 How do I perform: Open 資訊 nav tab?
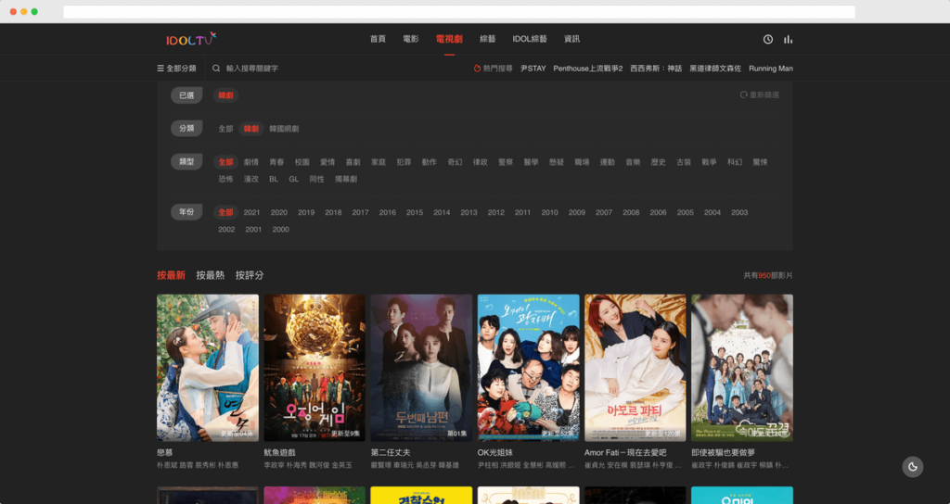[571, 39]
